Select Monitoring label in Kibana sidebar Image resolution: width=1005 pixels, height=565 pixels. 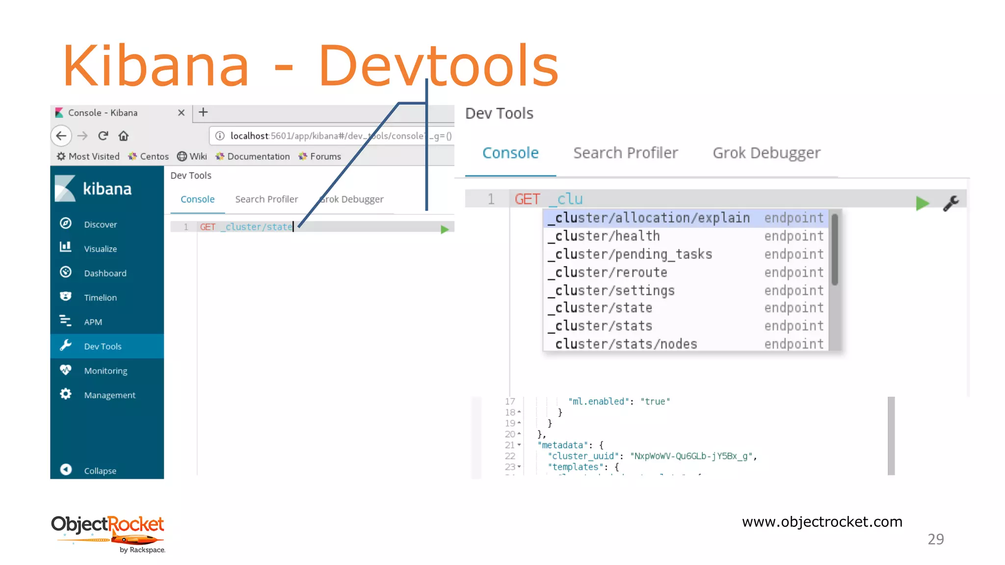(106, 371)
